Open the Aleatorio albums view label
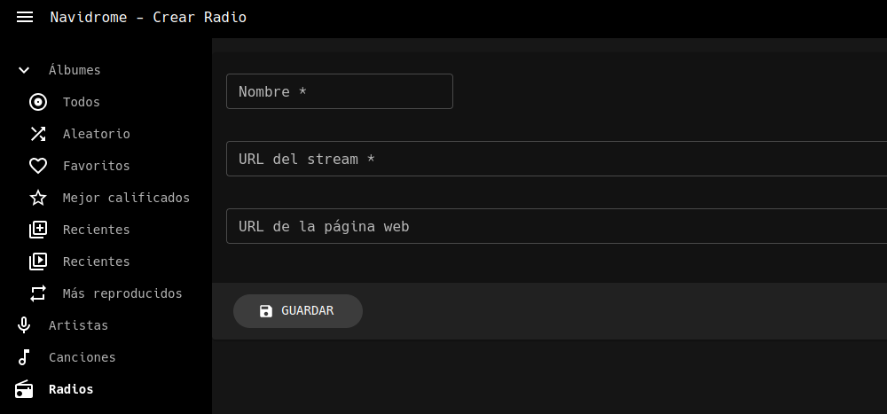Viewport: 887px width, 414px height. 97,134
